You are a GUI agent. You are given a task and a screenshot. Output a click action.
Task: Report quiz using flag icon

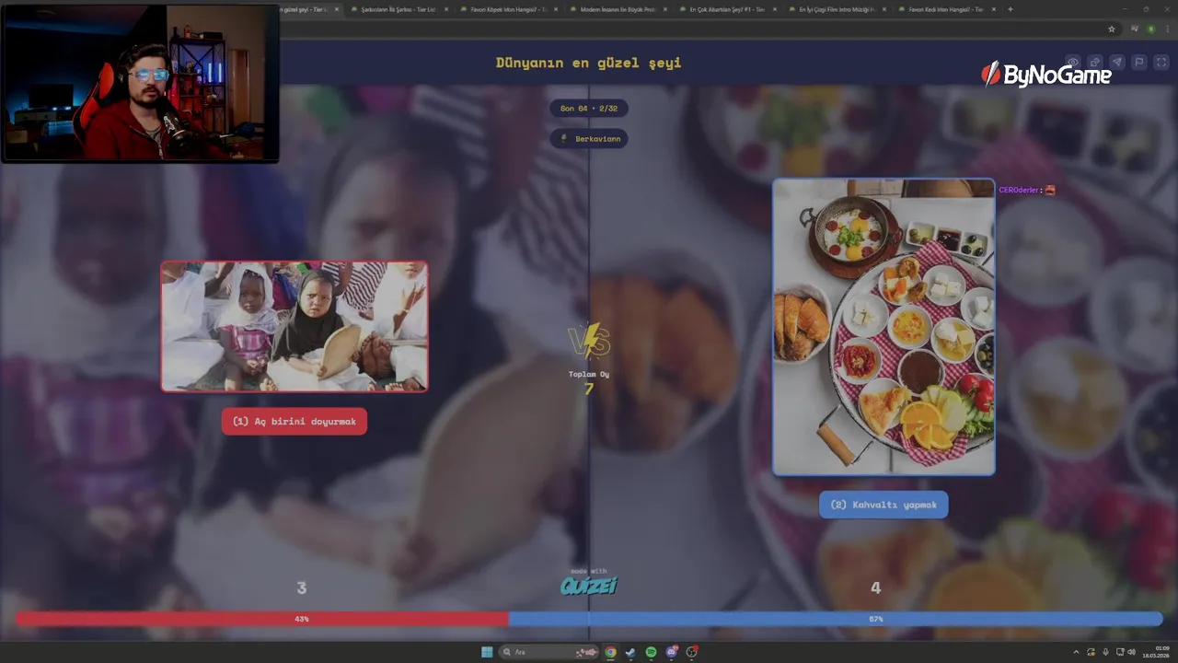pyautogui.click(x=1139, y=62)
